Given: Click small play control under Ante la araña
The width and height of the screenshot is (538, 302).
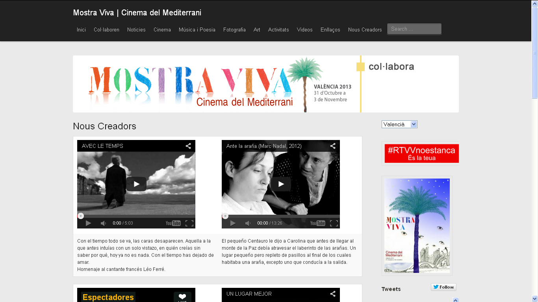Looking at the screenshot, I should pyautogui.click(x=233, y=223).
